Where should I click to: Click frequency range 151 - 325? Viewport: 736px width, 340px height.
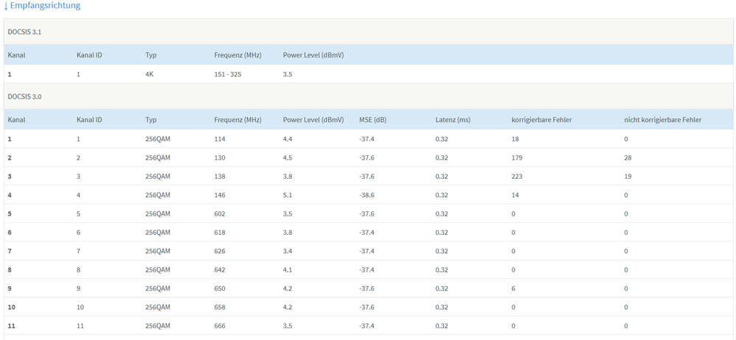tap(228, 74)
